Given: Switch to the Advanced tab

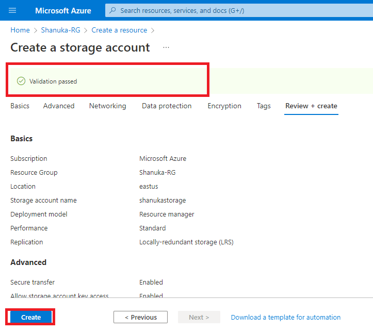Looking at the screenshot, I should 59,106.
